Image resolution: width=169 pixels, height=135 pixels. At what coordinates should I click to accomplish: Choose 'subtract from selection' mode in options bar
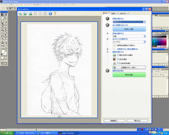pos(12,8)
